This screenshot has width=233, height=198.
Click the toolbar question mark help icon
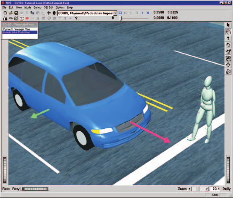click(76, 19)
